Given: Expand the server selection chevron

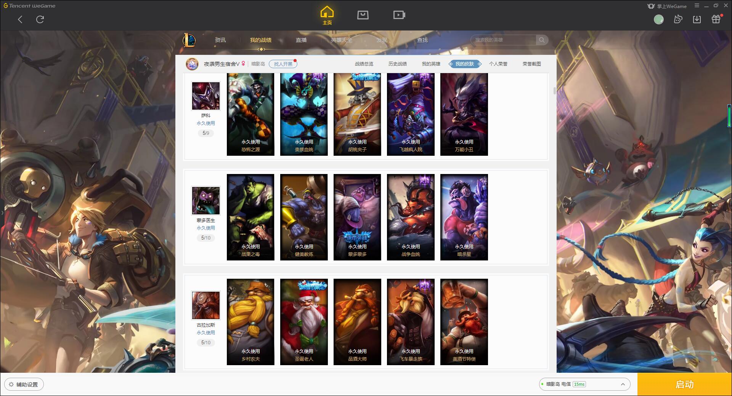Looking at the screenshot, I should pyautogui.click(x=623, y=384).
